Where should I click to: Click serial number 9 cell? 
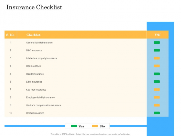[x=11, y=105]
